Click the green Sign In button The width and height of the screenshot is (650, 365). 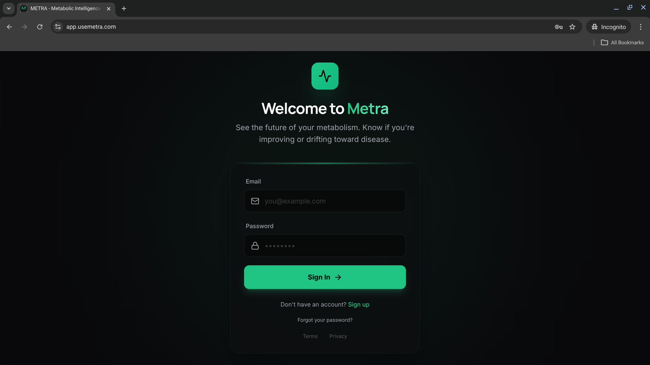(x=325, y=277)
